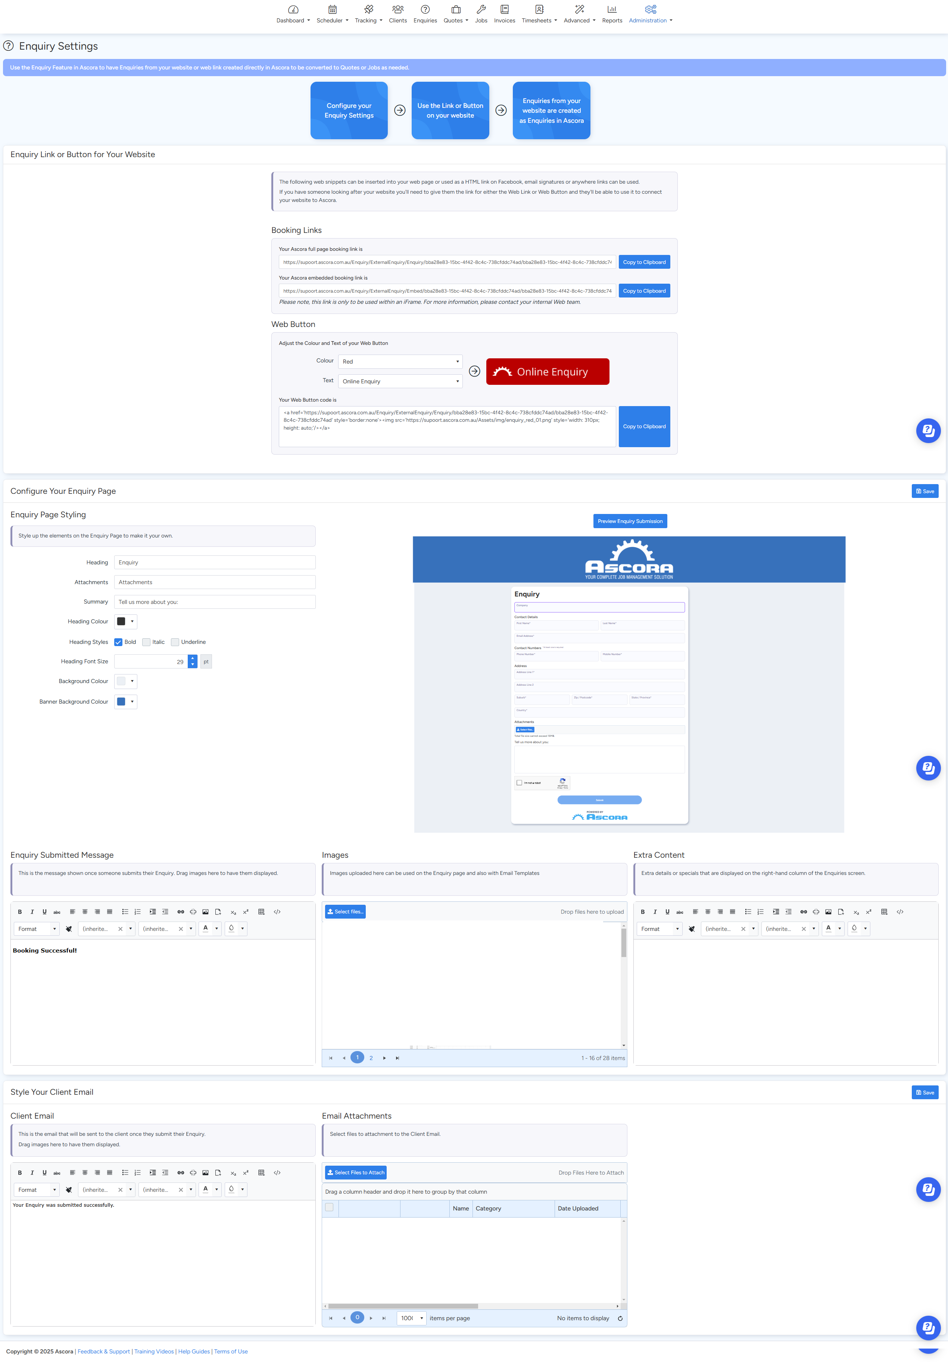948x1362 pixels.
Task: Refresh the Email Attachments grid
Action: click(620, 1318)
